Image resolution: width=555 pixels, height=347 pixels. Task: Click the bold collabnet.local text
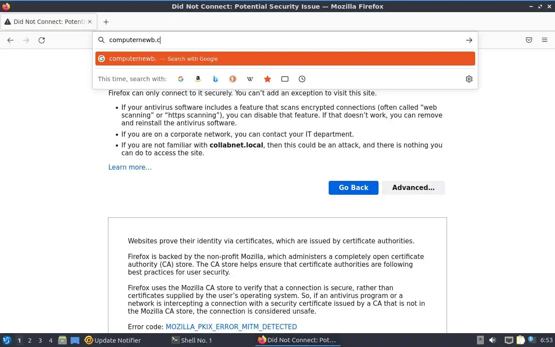point(236,145)
